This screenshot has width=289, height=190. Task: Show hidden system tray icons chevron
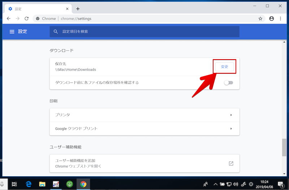215,184
